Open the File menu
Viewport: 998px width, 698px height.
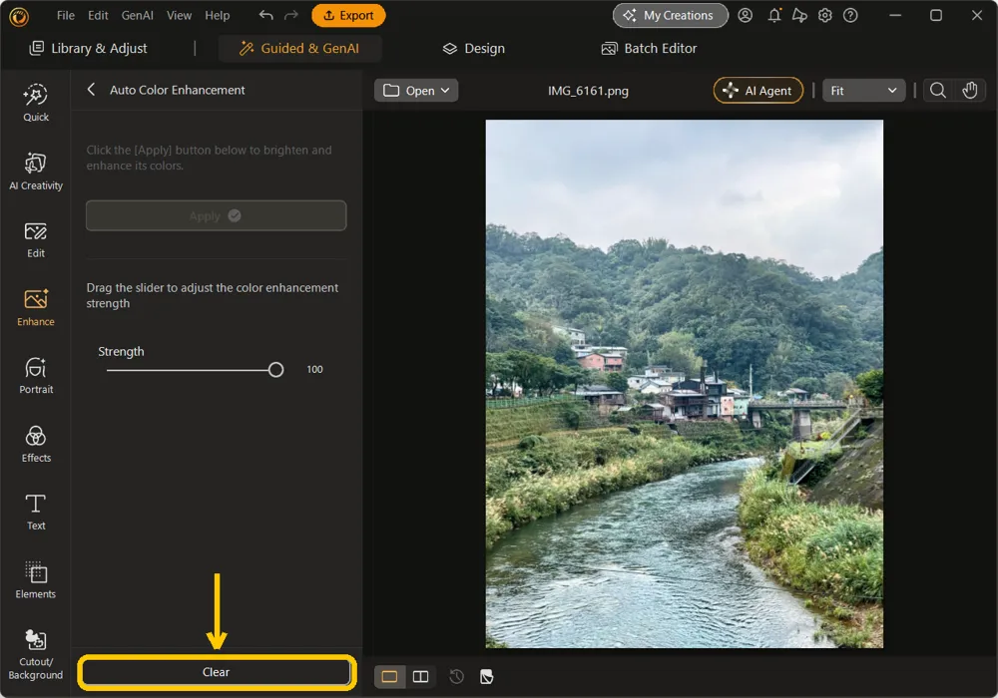point(66,15)
